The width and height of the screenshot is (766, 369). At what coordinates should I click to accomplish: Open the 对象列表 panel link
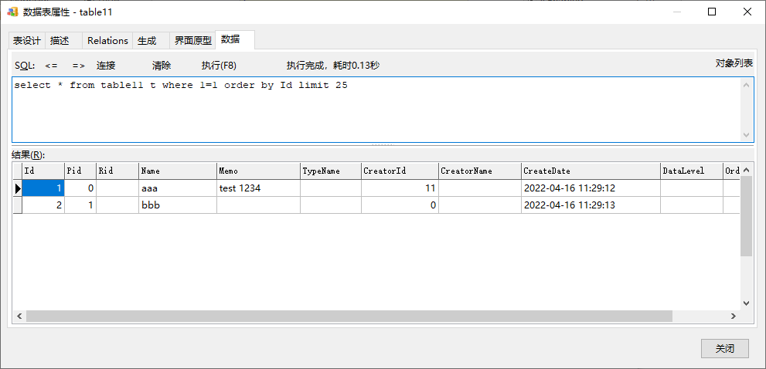coord(734,63)
